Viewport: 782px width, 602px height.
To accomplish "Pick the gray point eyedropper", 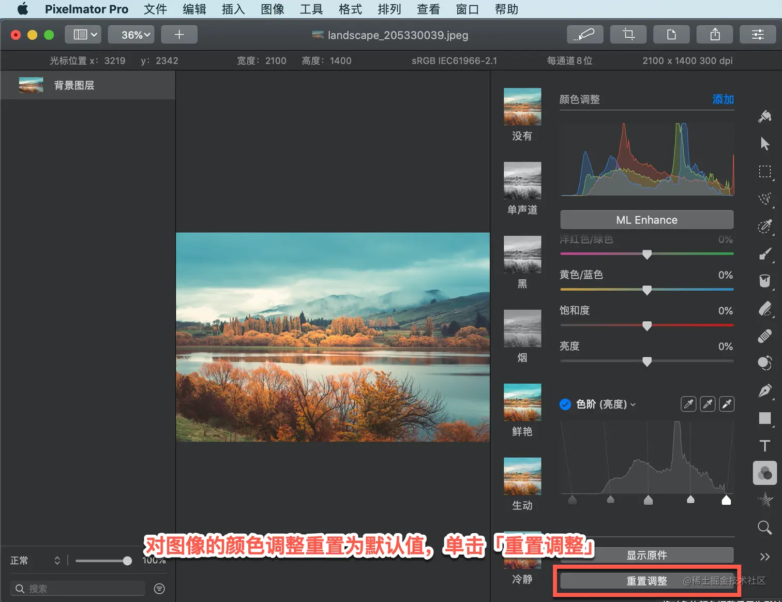I will click(708, 404).
